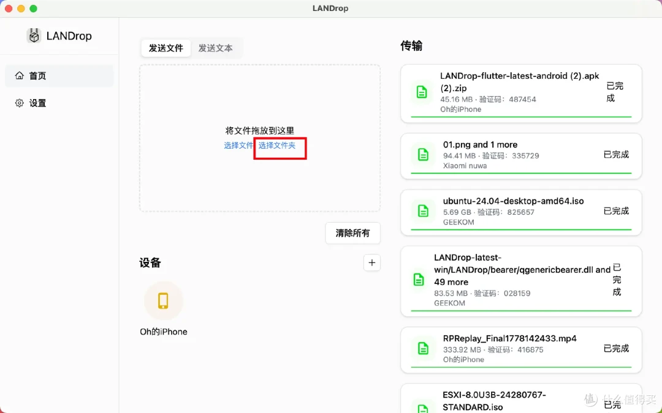Click file icon of qgenericbearer.dll transfer
The width and height of the screenshot is (662, 413).
point(419,280)
